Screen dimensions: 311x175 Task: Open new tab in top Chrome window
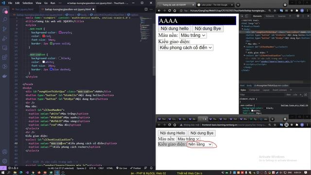coord(238,5)
